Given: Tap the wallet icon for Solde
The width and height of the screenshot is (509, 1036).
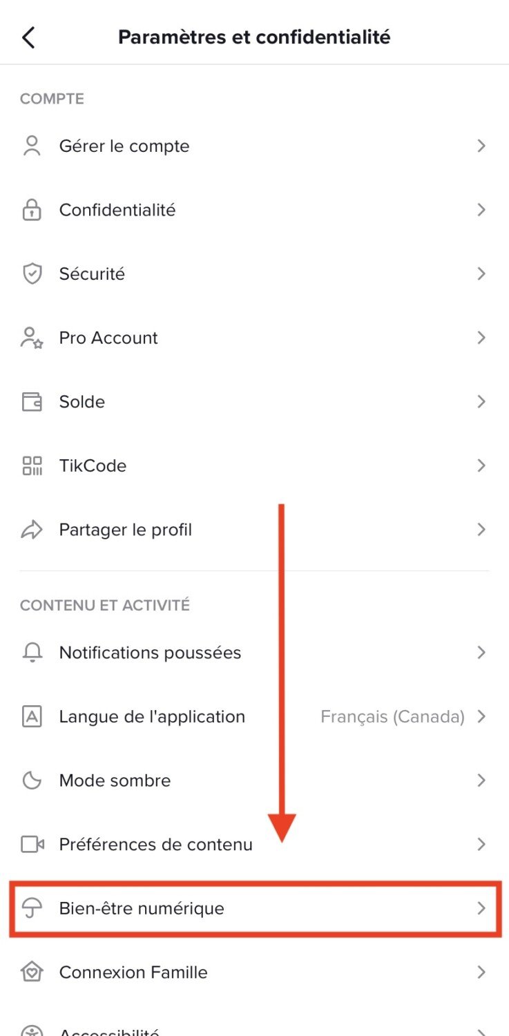Looking at the screenshot, I should (32, 402).
